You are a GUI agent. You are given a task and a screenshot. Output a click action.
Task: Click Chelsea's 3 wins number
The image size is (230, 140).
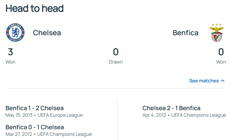[x=10, y=52]
